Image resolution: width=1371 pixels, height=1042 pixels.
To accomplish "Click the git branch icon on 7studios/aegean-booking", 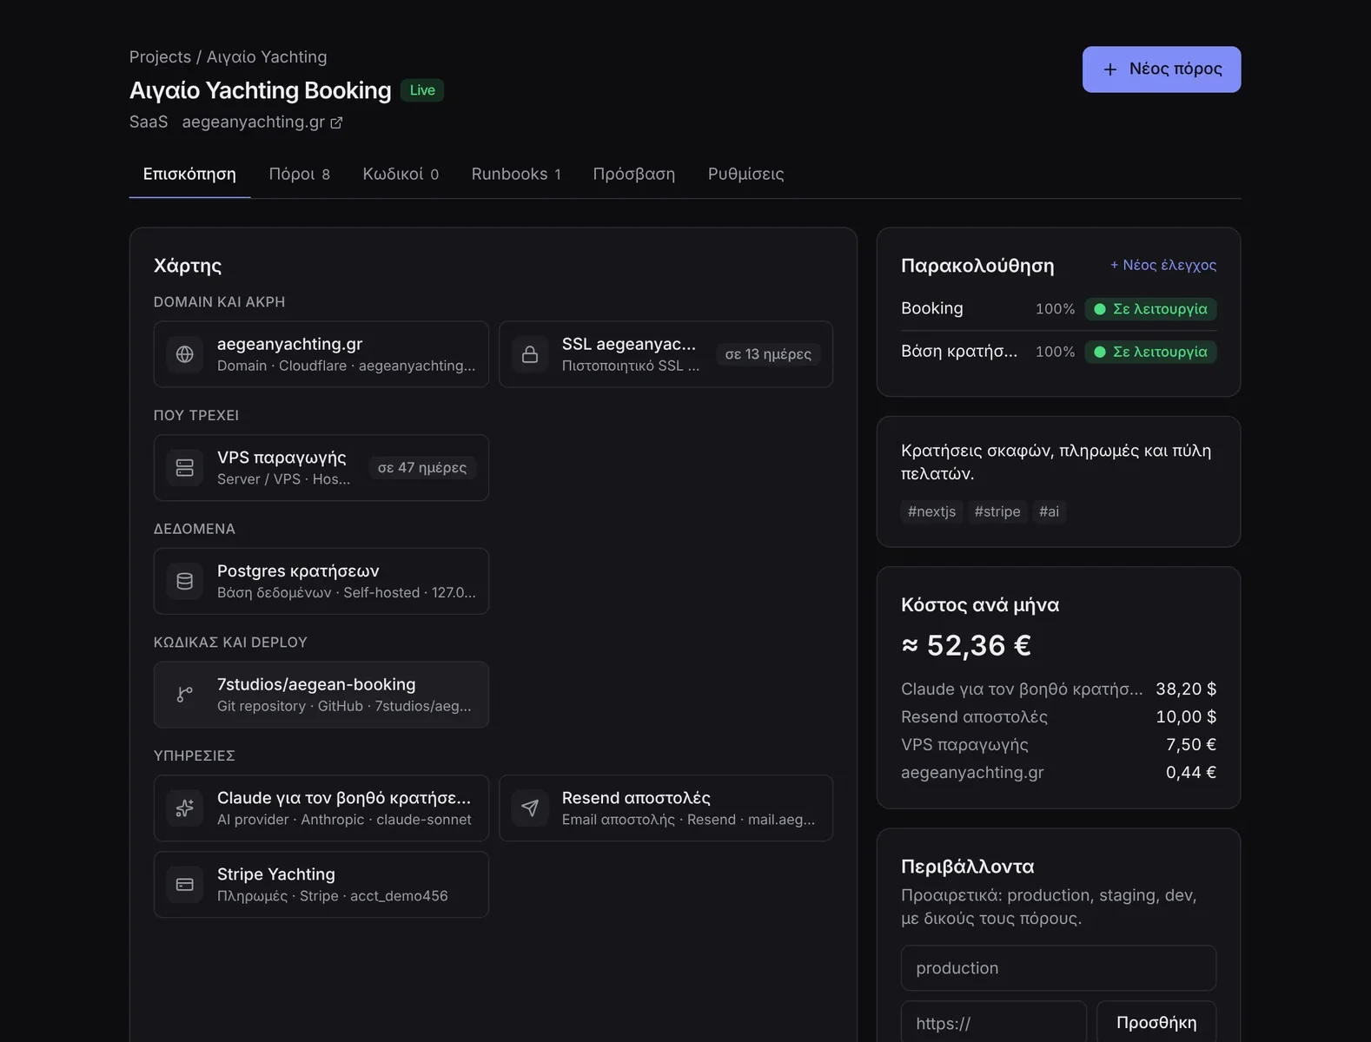I will tap(184, 695).
